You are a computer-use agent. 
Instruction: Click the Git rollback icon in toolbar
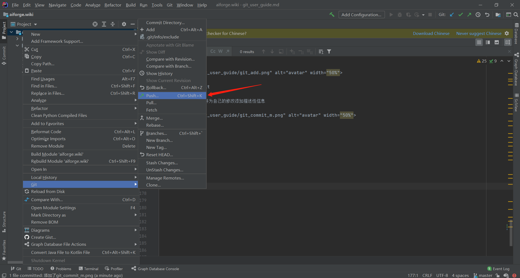(x=487, y=15)
